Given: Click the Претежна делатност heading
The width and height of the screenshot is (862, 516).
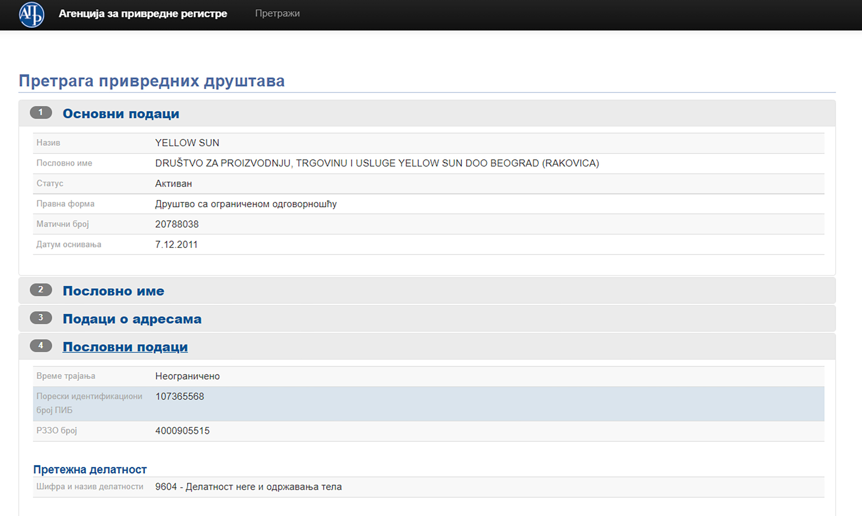Looking at the screenshot, I should [90, 469].
